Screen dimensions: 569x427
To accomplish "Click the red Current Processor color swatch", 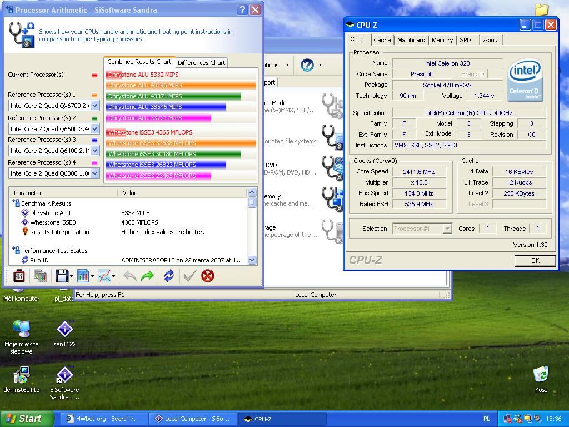I will (94, 75).
